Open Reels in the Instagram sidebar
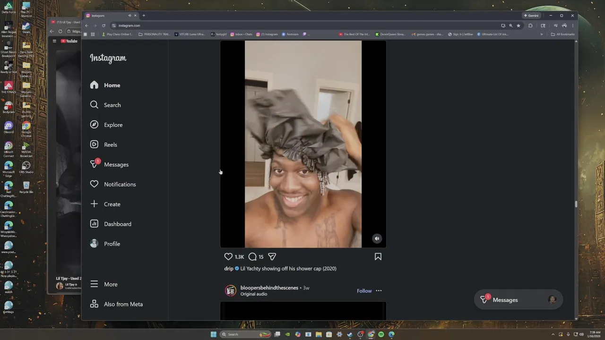 coord(104,144)
